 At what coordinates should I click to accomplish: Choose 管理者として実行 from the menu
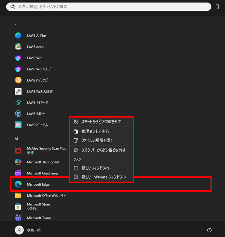(x=102, y=131)
